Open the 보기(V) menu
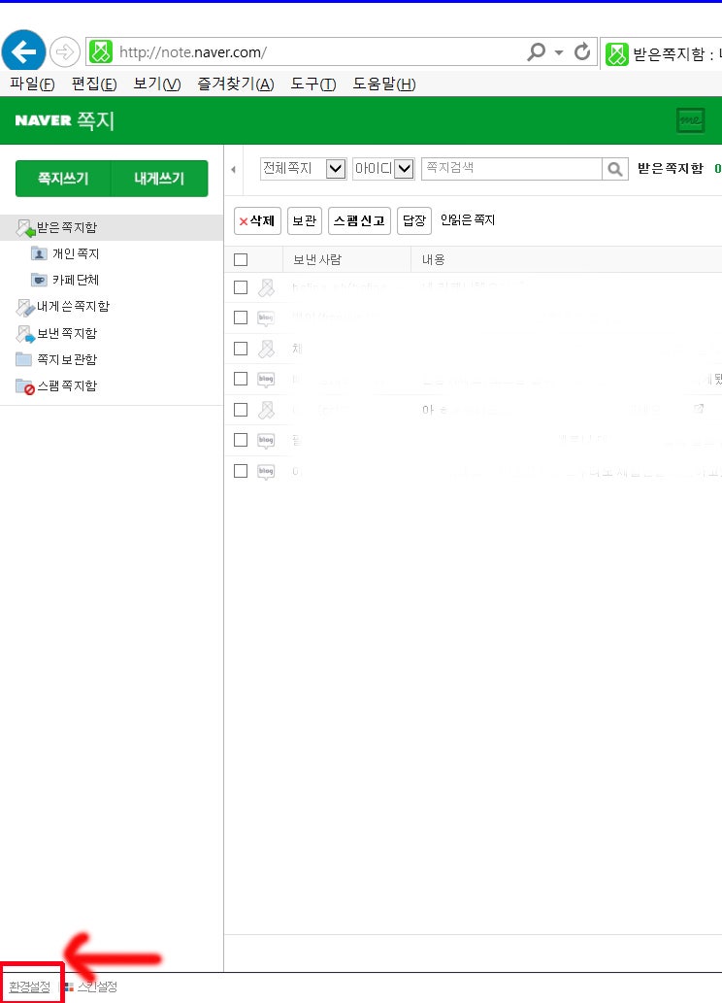Image resolution: width=722 pixels, height=1003 pixels. [156, 84]
